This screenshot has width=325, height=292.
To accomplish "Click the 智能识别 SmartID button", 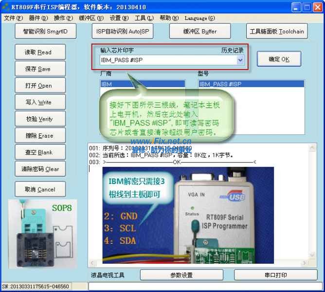I will tap(46, 31).
